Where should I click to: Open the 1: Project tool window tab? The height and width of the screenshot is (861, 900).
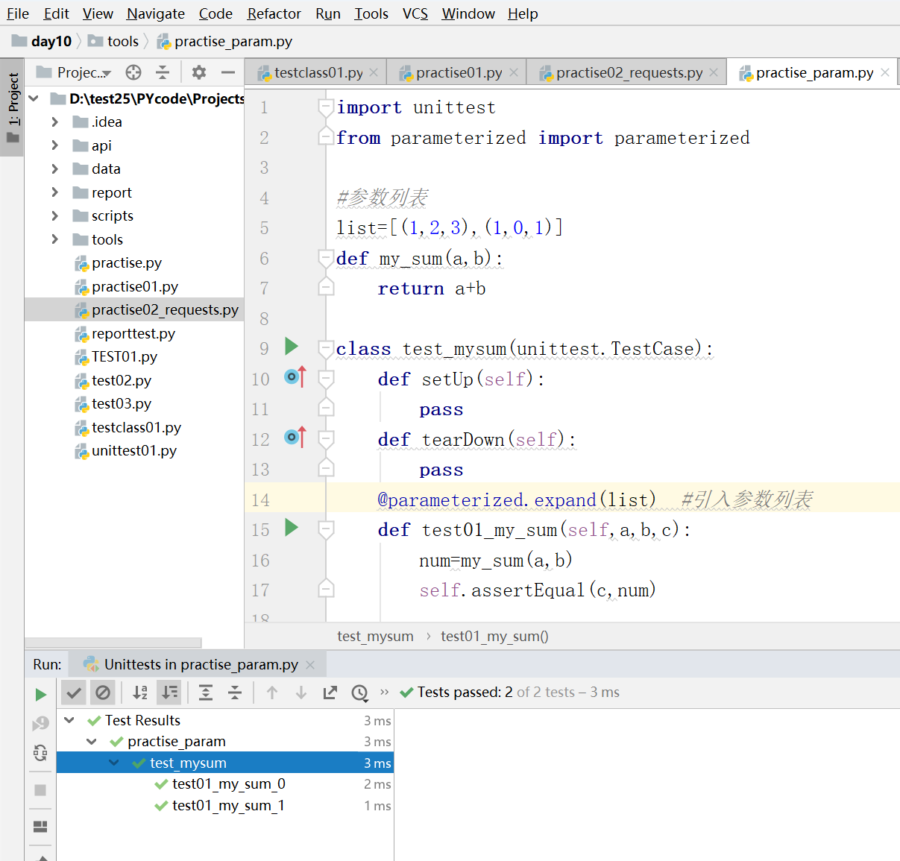coord(12,107)
